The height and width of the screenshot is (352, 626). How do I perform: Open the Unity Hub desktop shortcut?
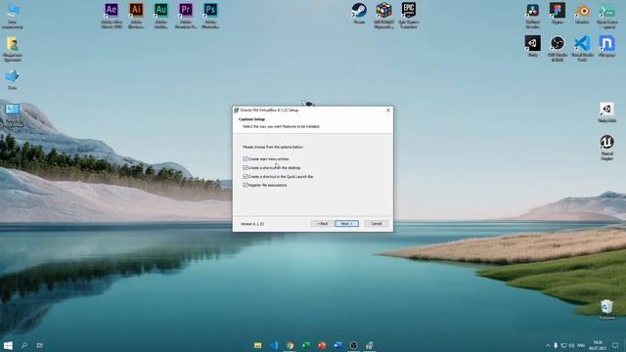[x=606, y=112]
